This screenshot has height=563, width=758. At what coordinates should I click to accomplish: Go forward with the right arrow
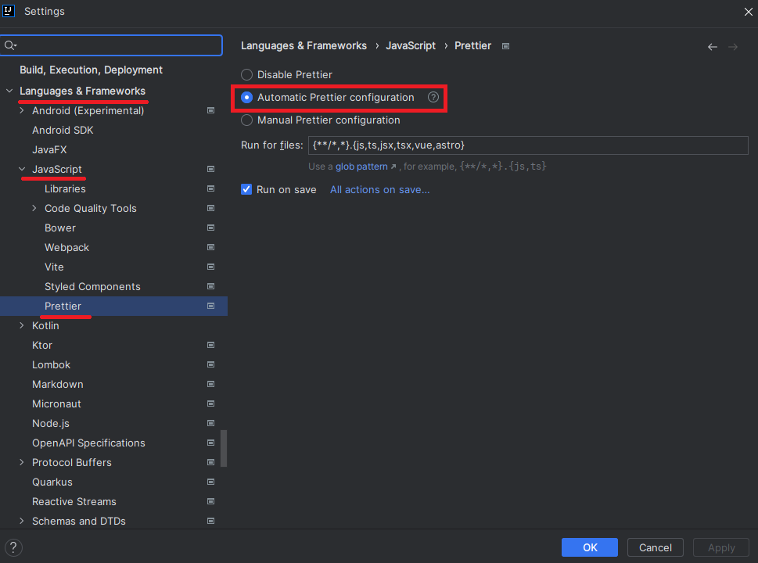tap(733, 47)
